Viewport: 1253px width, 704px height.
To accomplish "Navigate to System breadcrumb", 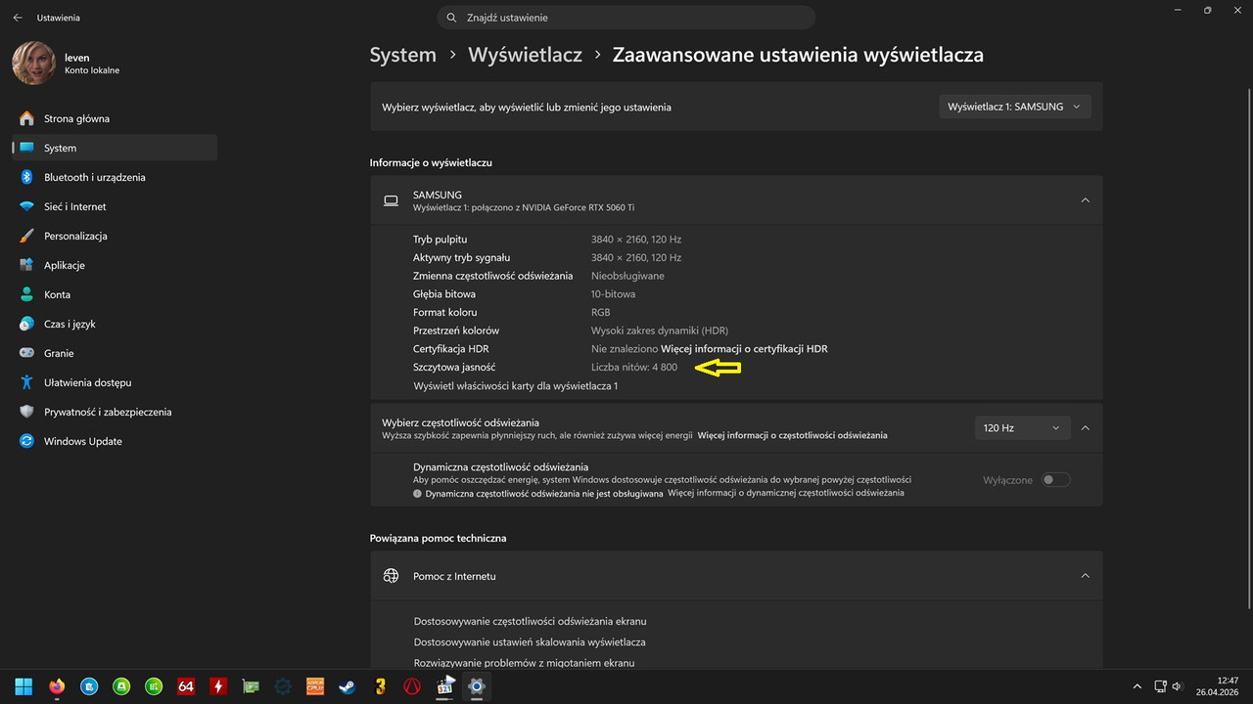I will pos(402,55).
